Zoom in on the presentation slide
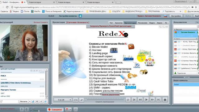 tap(160, 27)
